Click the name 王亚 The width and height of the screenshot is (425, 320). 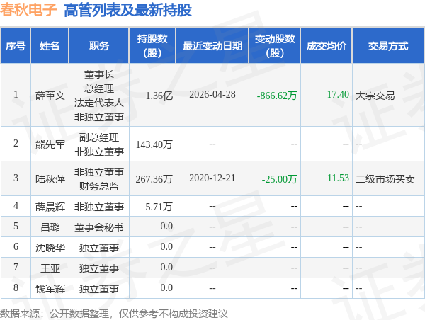[50, 268]
